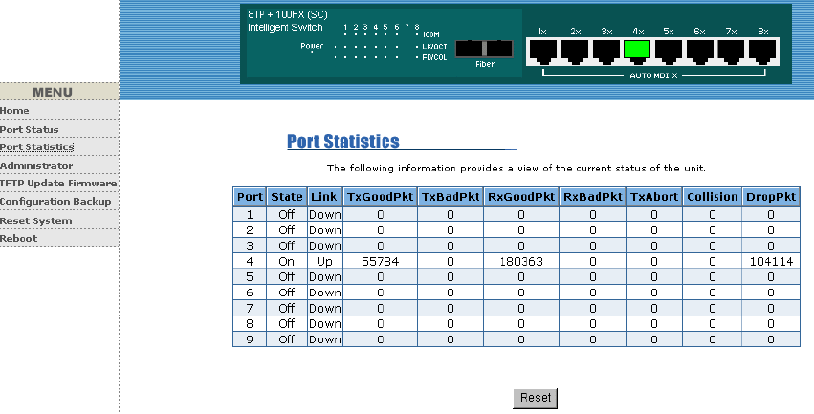
Task: Select Reboot in the menu
Action: [19, 239]
